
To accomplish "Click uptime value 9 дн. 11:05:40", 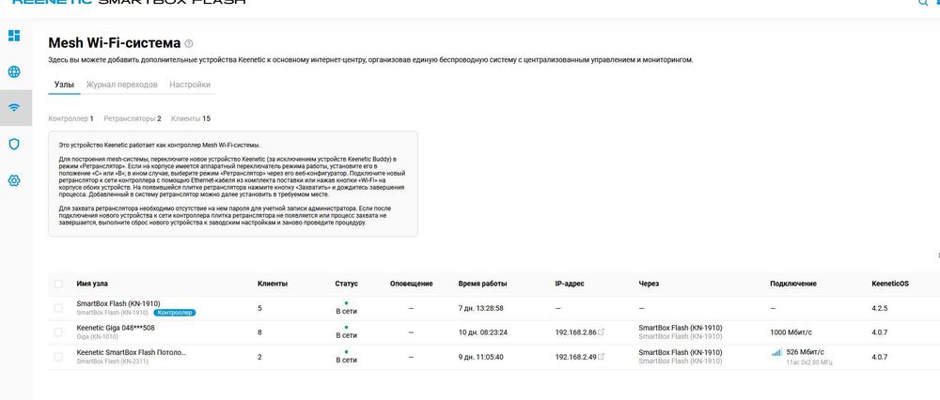I will pos(480,357).
